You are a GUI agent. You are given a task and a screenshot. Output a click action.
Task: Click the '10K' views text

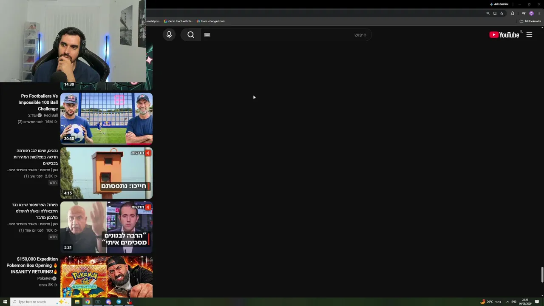[49, 230]
